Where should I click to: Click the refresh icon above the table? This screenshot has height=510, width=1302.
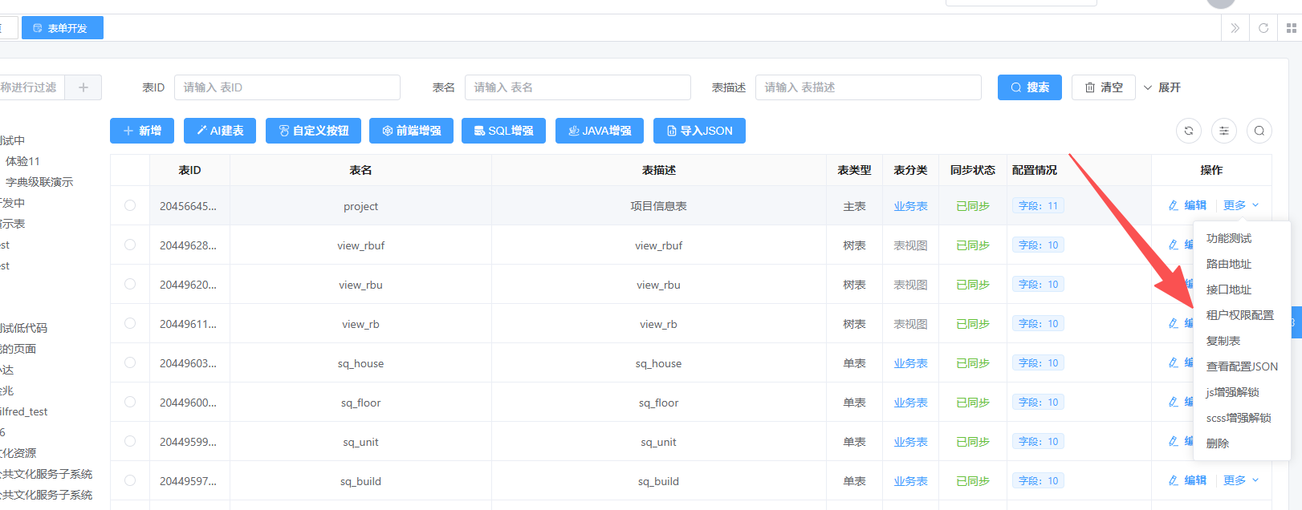tap(1188, 131)
